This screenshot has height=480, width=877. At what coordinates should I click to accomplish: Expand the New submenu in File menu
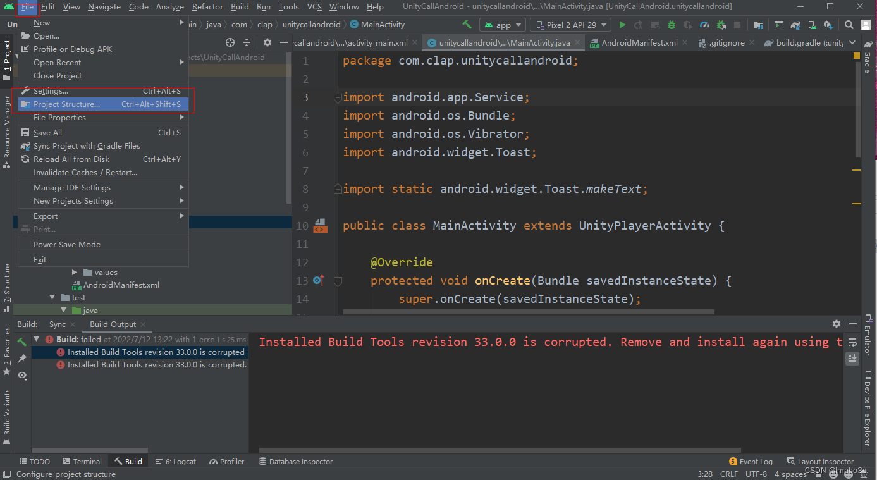[103, 23]
